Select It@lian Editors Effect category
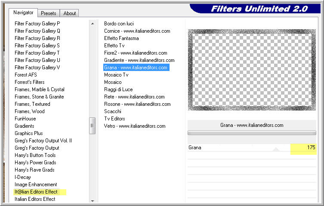Screen dimensions: 324x206 click(x=36, y=192)
